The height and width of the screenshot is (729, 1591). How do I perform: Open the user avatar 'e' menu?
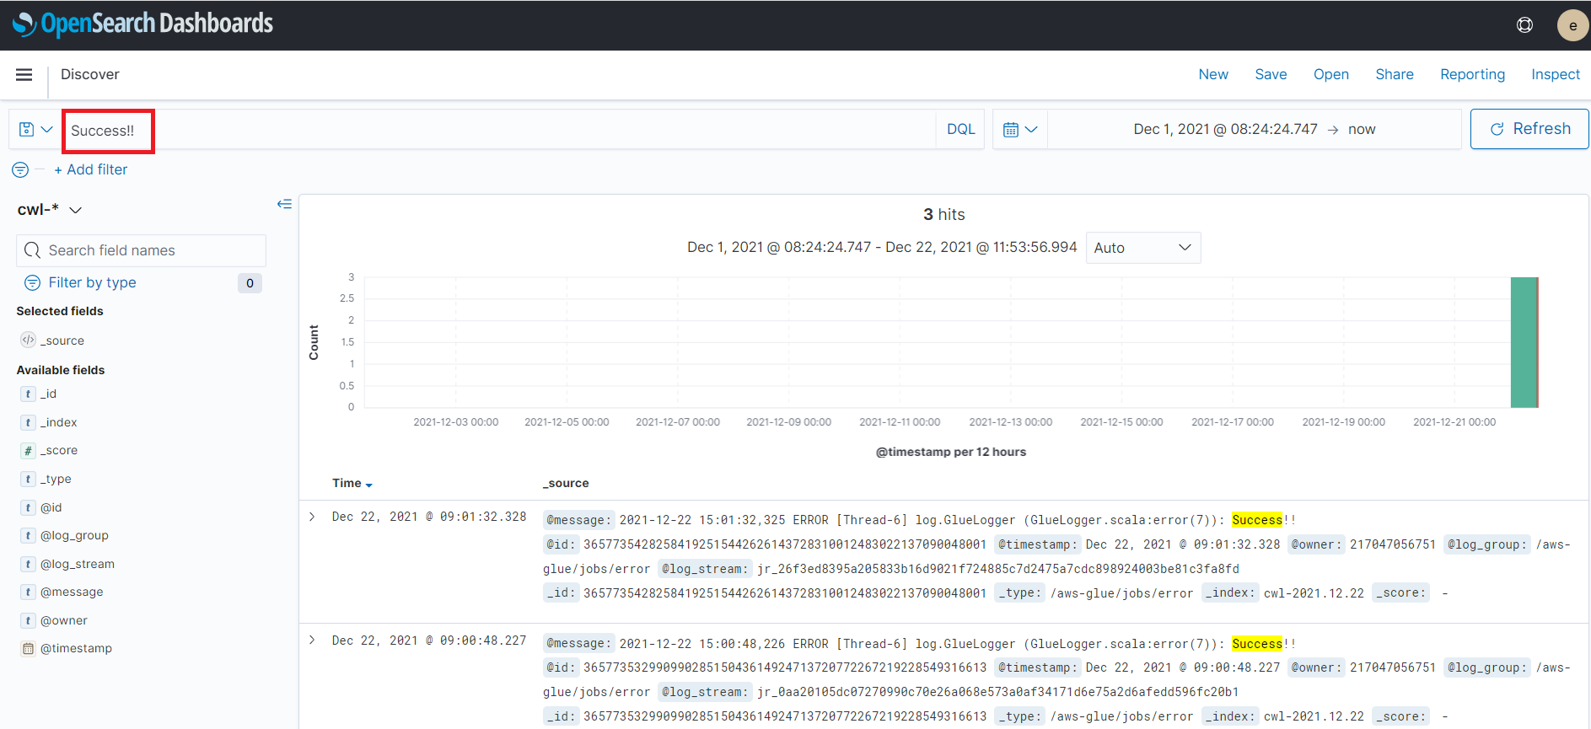tap(1572, 25)
